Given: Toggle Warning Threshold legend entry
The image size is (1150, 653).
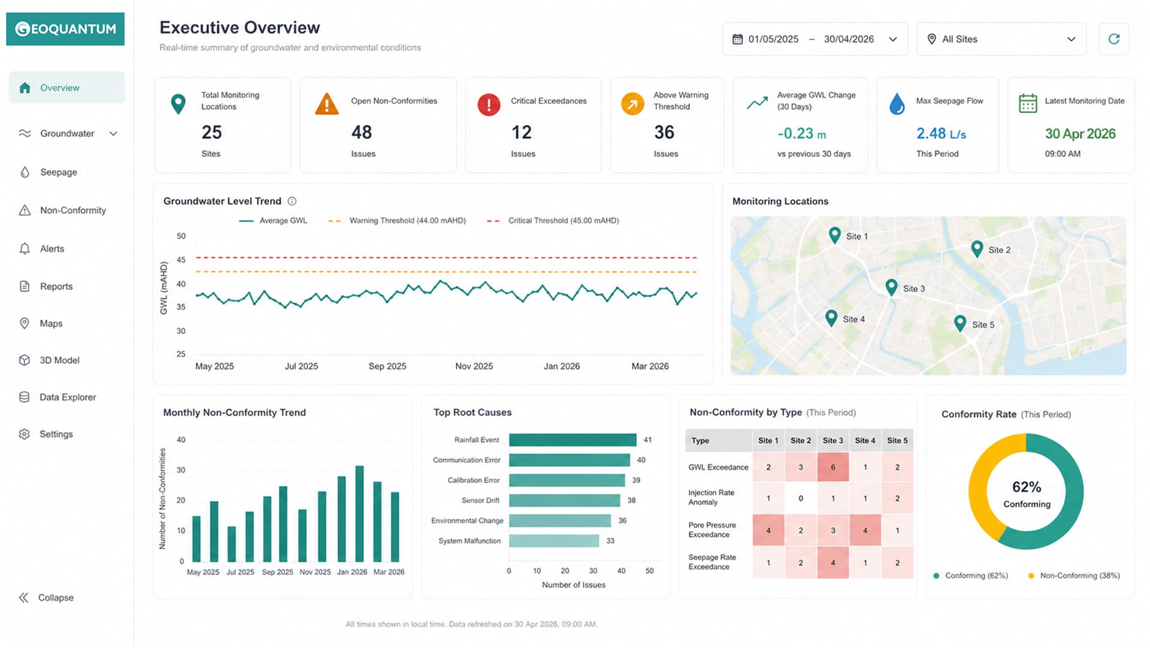Looking at the screenshot, I should click(x=397, y=221).
